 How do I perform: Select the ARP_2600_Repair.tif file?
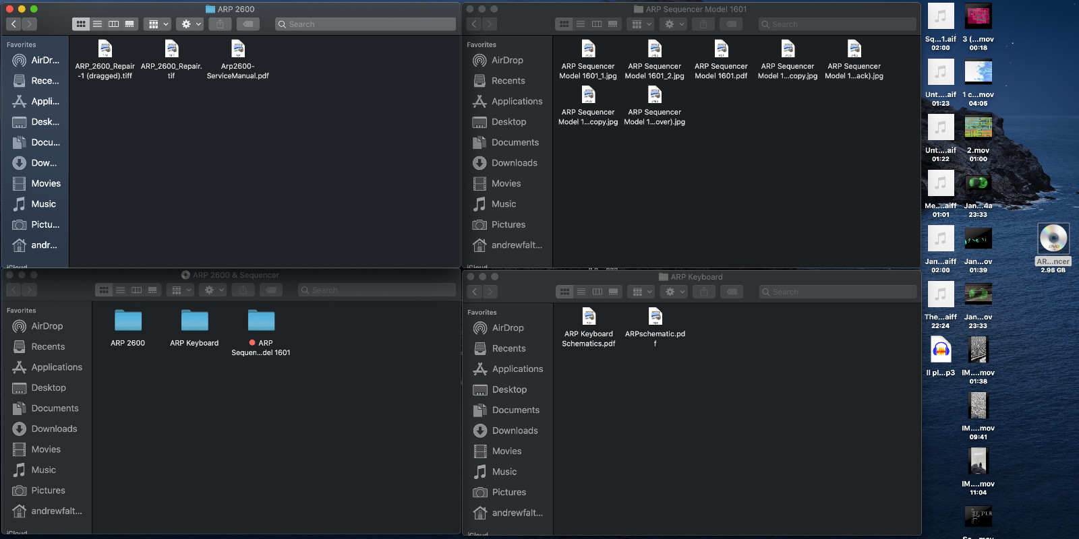tap(171, 60)
